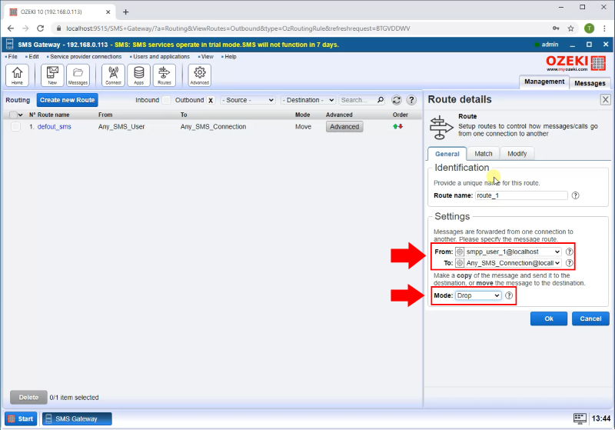Click the Cancel button
The width and height of the screenshot is (615, 430).
pyautogui.click(x=590, y=318)
